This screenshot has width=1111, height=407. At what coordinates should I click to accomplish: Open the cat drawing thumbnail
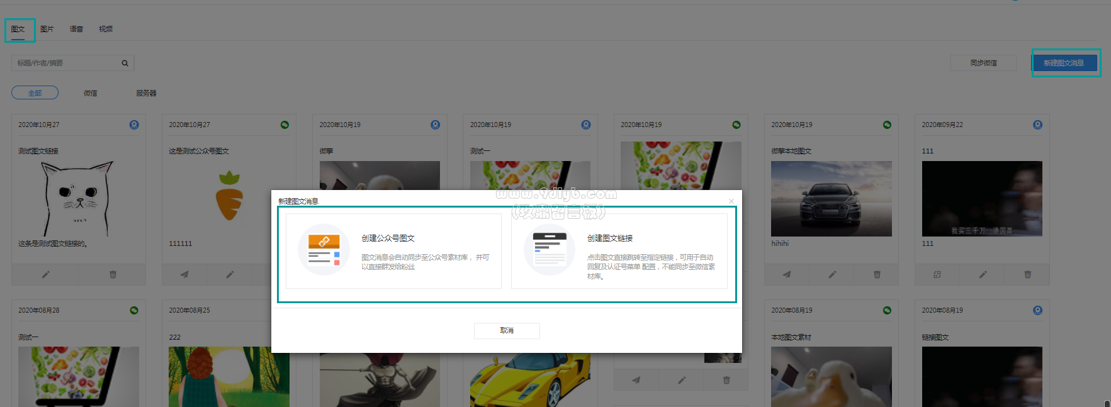coord(79,199)
